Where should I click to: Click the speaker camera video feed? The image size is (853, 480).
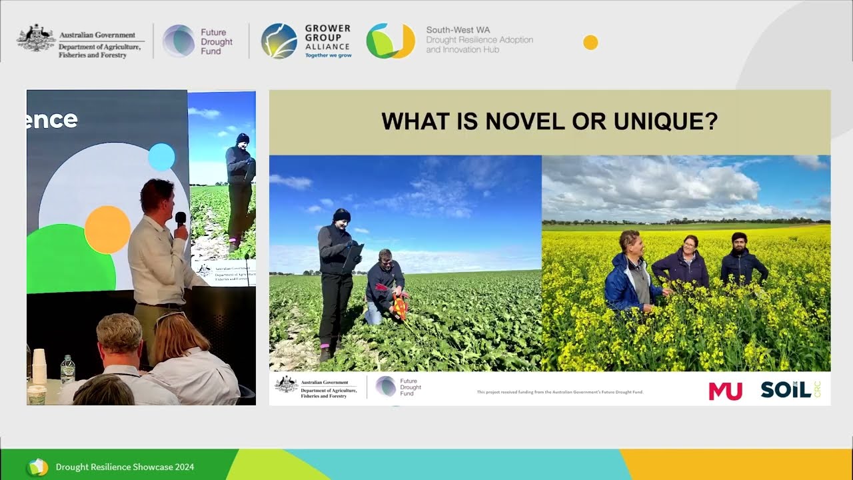[x=141, y=247]
